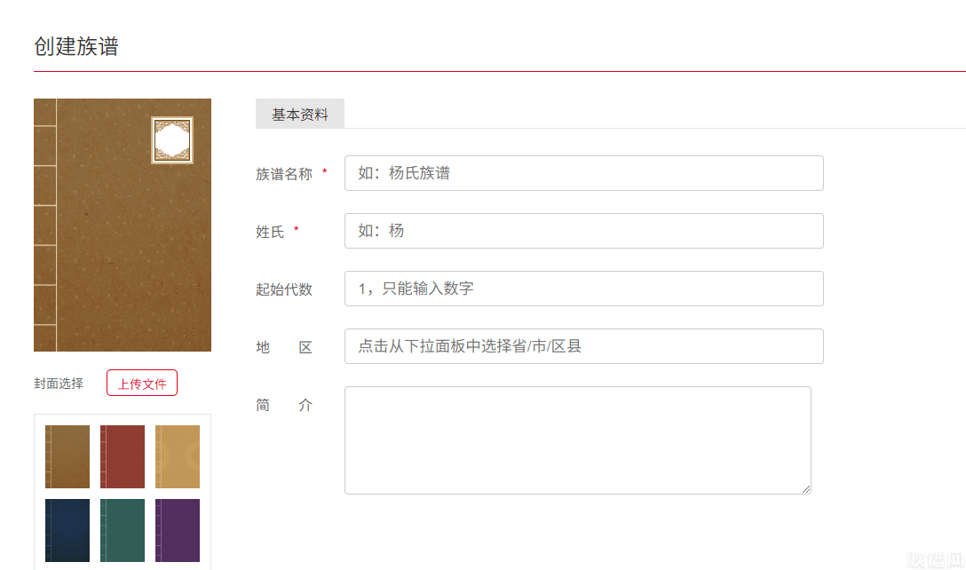Click the 创建族谱 page heading
The height and width of the screenshot is (570, 966).
coord(76,47)
